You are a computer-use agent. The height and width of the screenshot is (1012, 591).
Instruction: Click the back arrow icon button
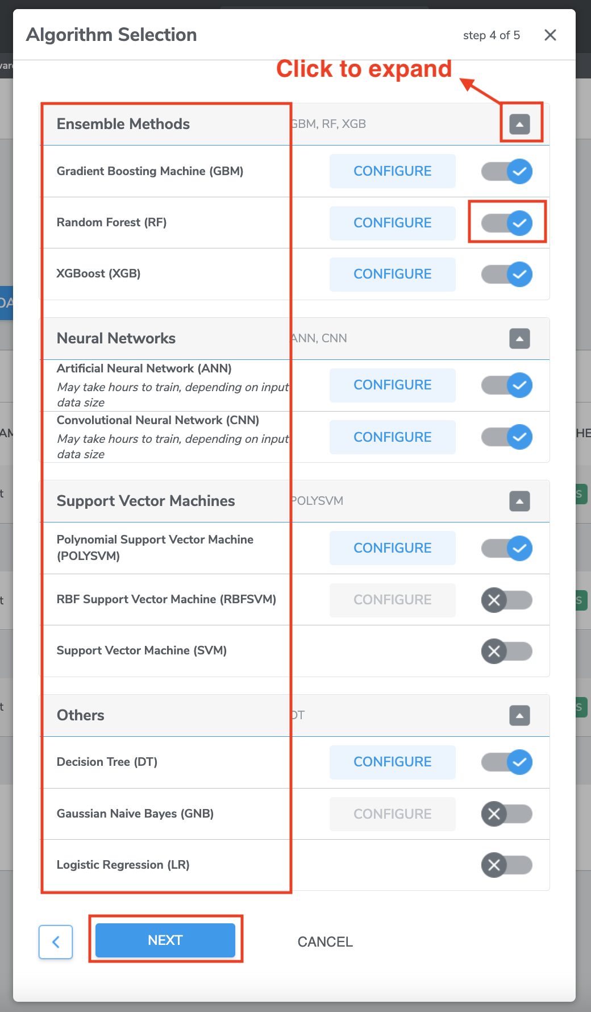56,942
